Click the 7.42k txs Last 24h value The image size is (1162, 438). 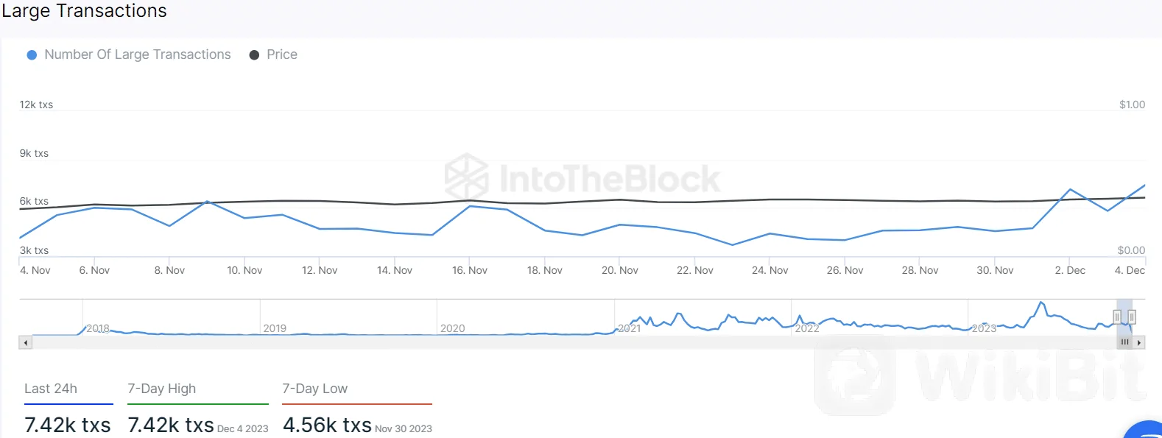tap(68, 425)
